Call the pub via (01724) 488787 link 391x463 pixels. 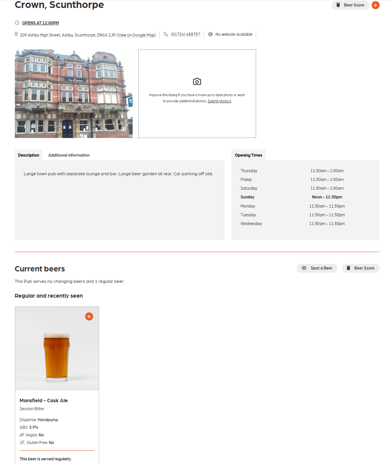click(185, 34)
